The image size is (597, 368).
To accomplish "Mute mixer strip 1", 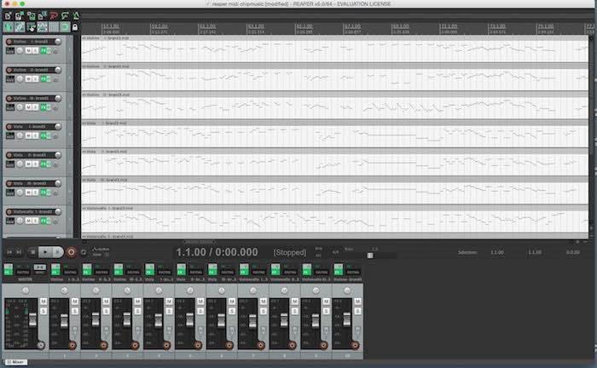I will (75, 302).
